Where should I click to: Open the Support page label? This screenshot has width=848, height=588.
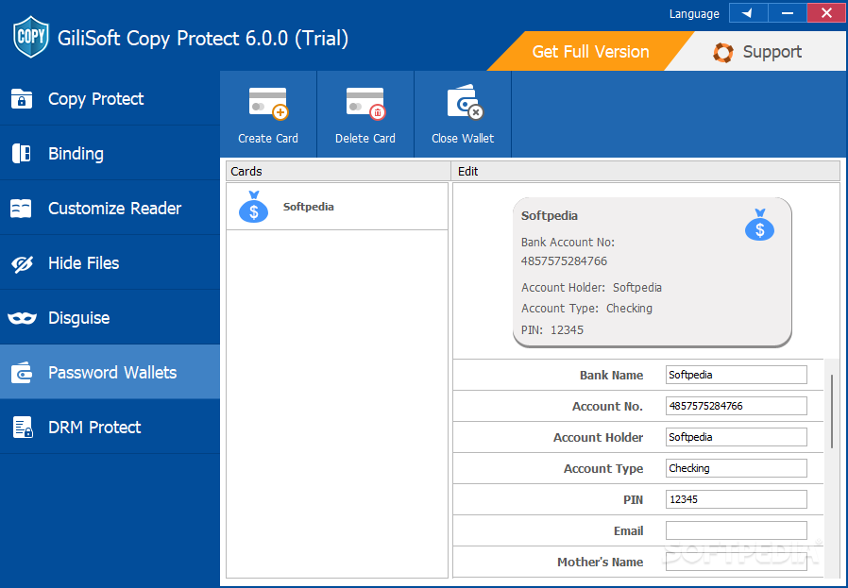tap(772, 52)
